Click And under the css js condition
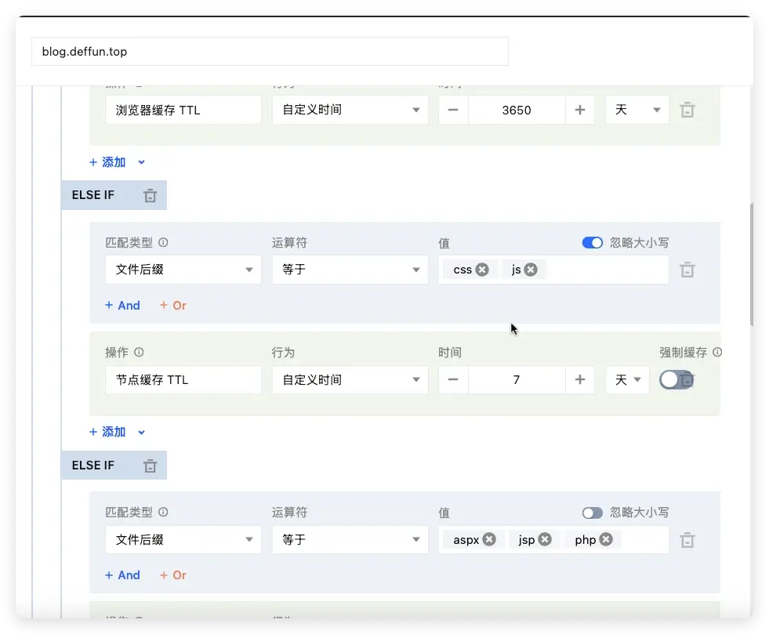The image size is (769, 634). pos(122,306)
